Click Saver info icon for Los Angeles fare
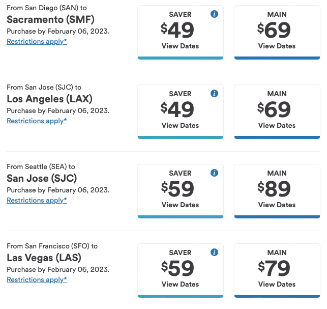The width and height of the screenshot is (327, 309). point(214,94)
